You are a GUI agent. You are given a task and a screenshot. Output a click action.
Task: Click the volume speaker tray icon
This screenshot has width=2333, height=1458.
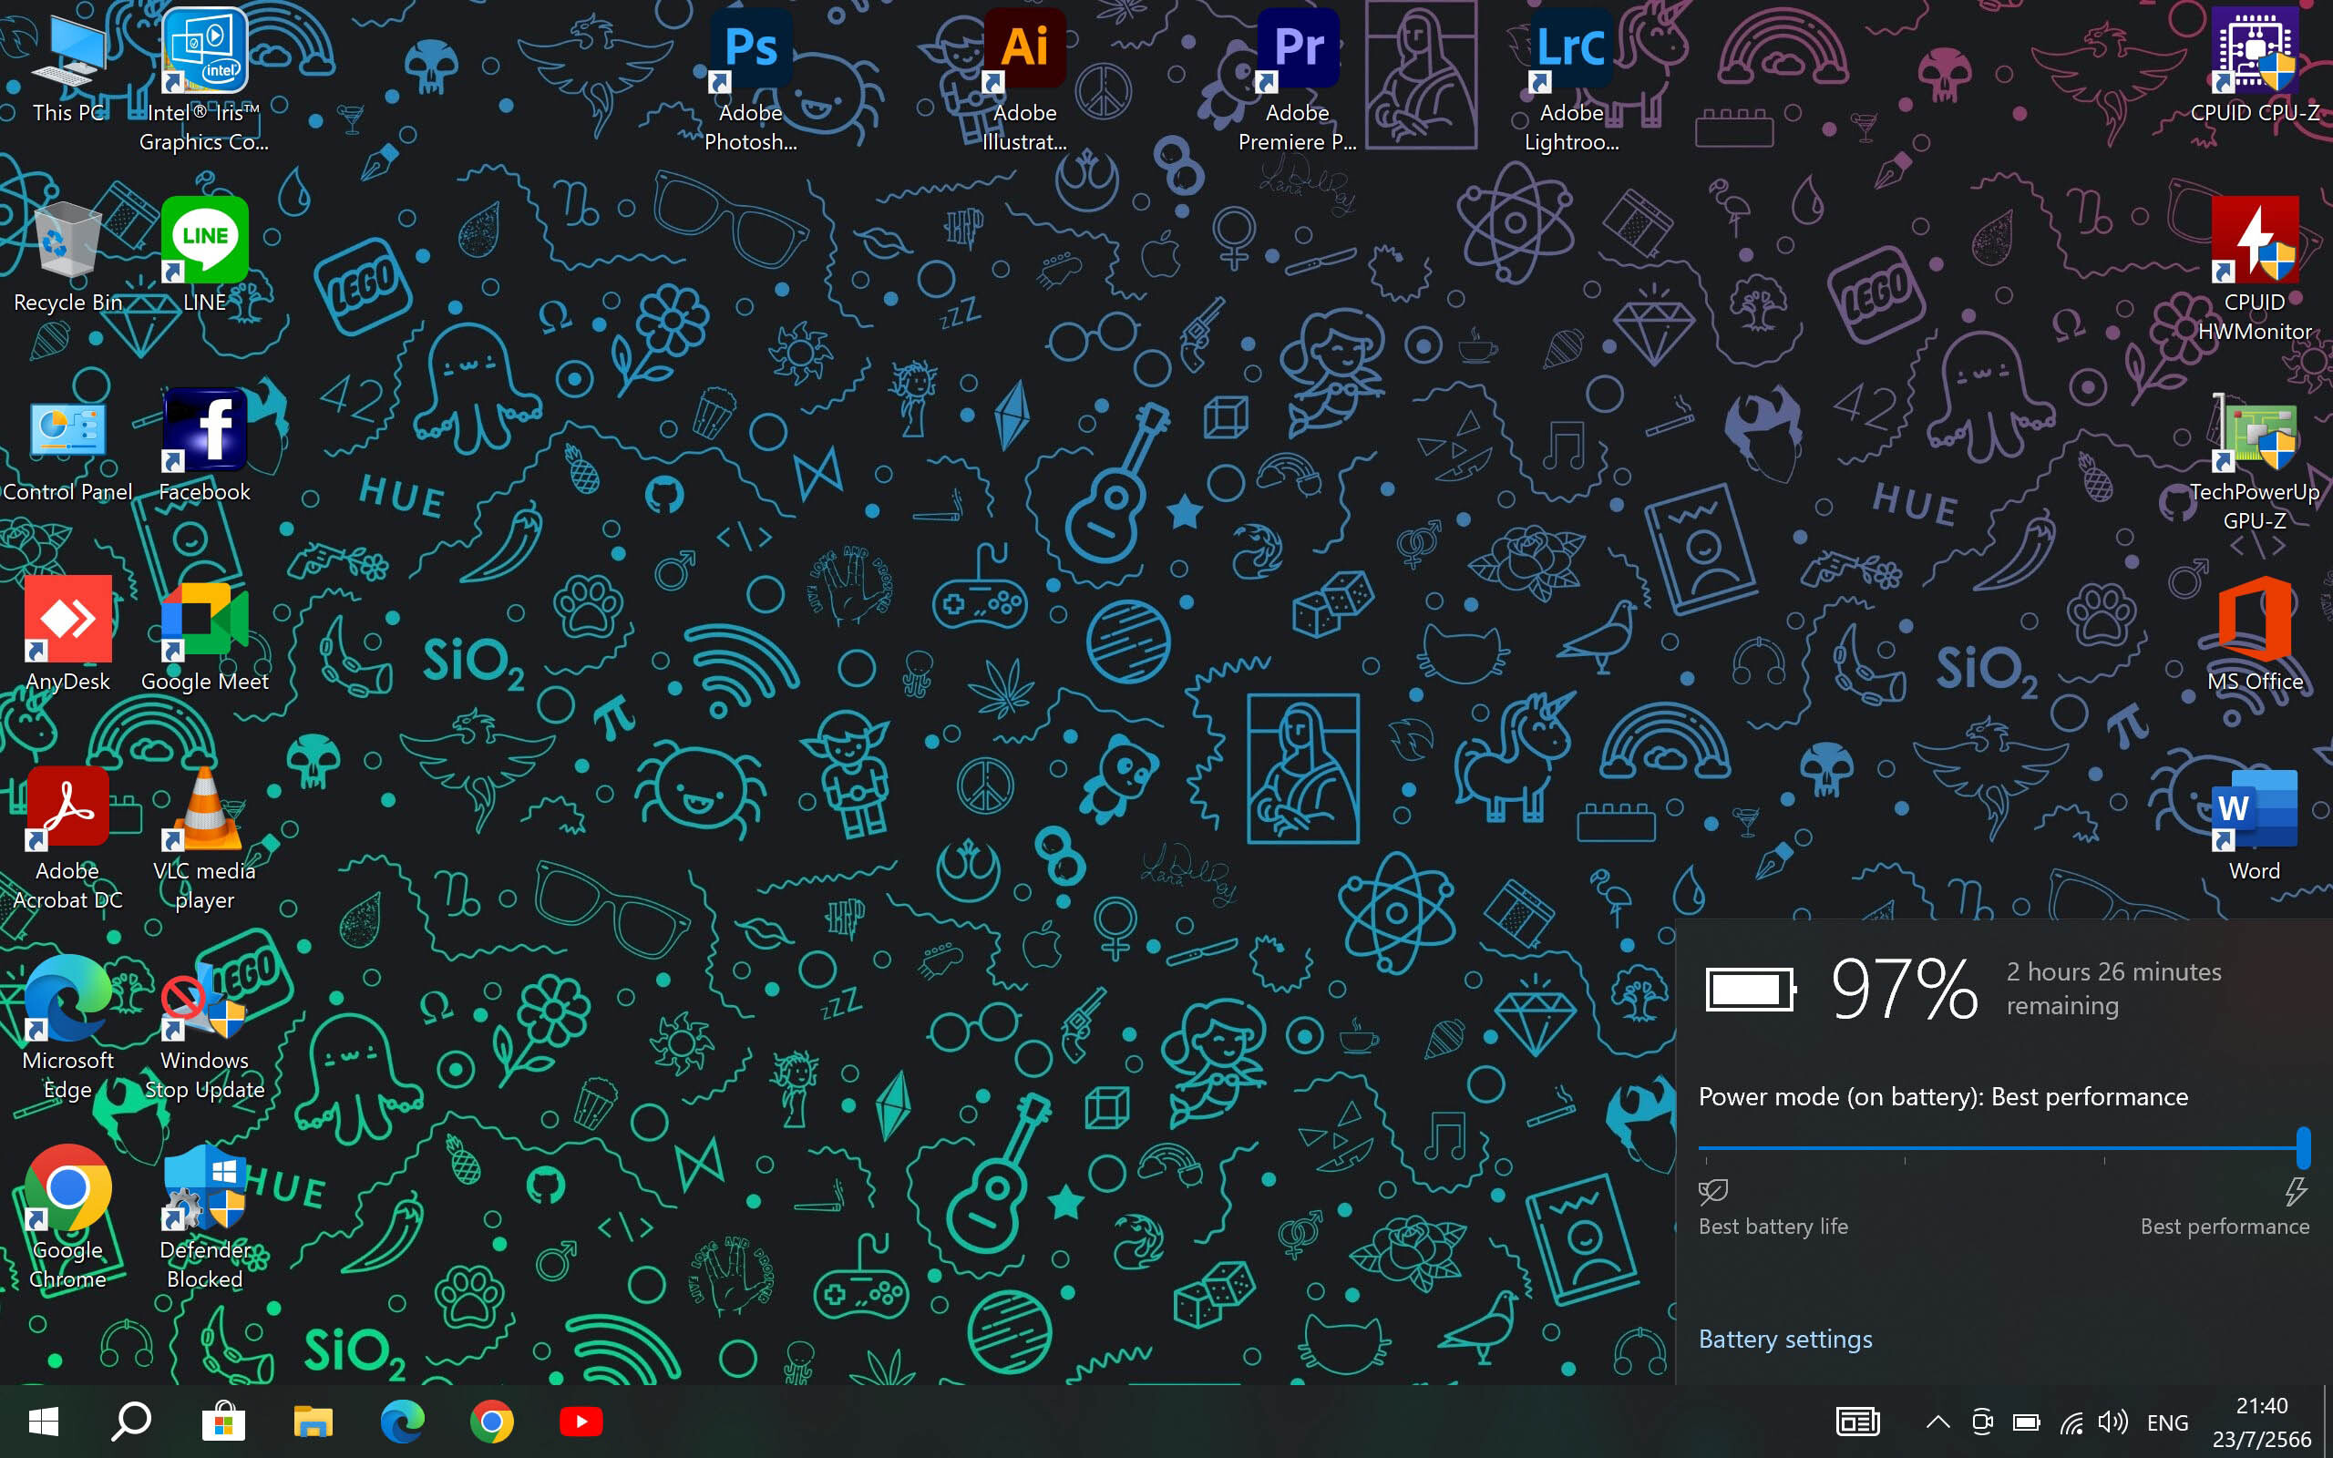click(x=2113, y=1422)
